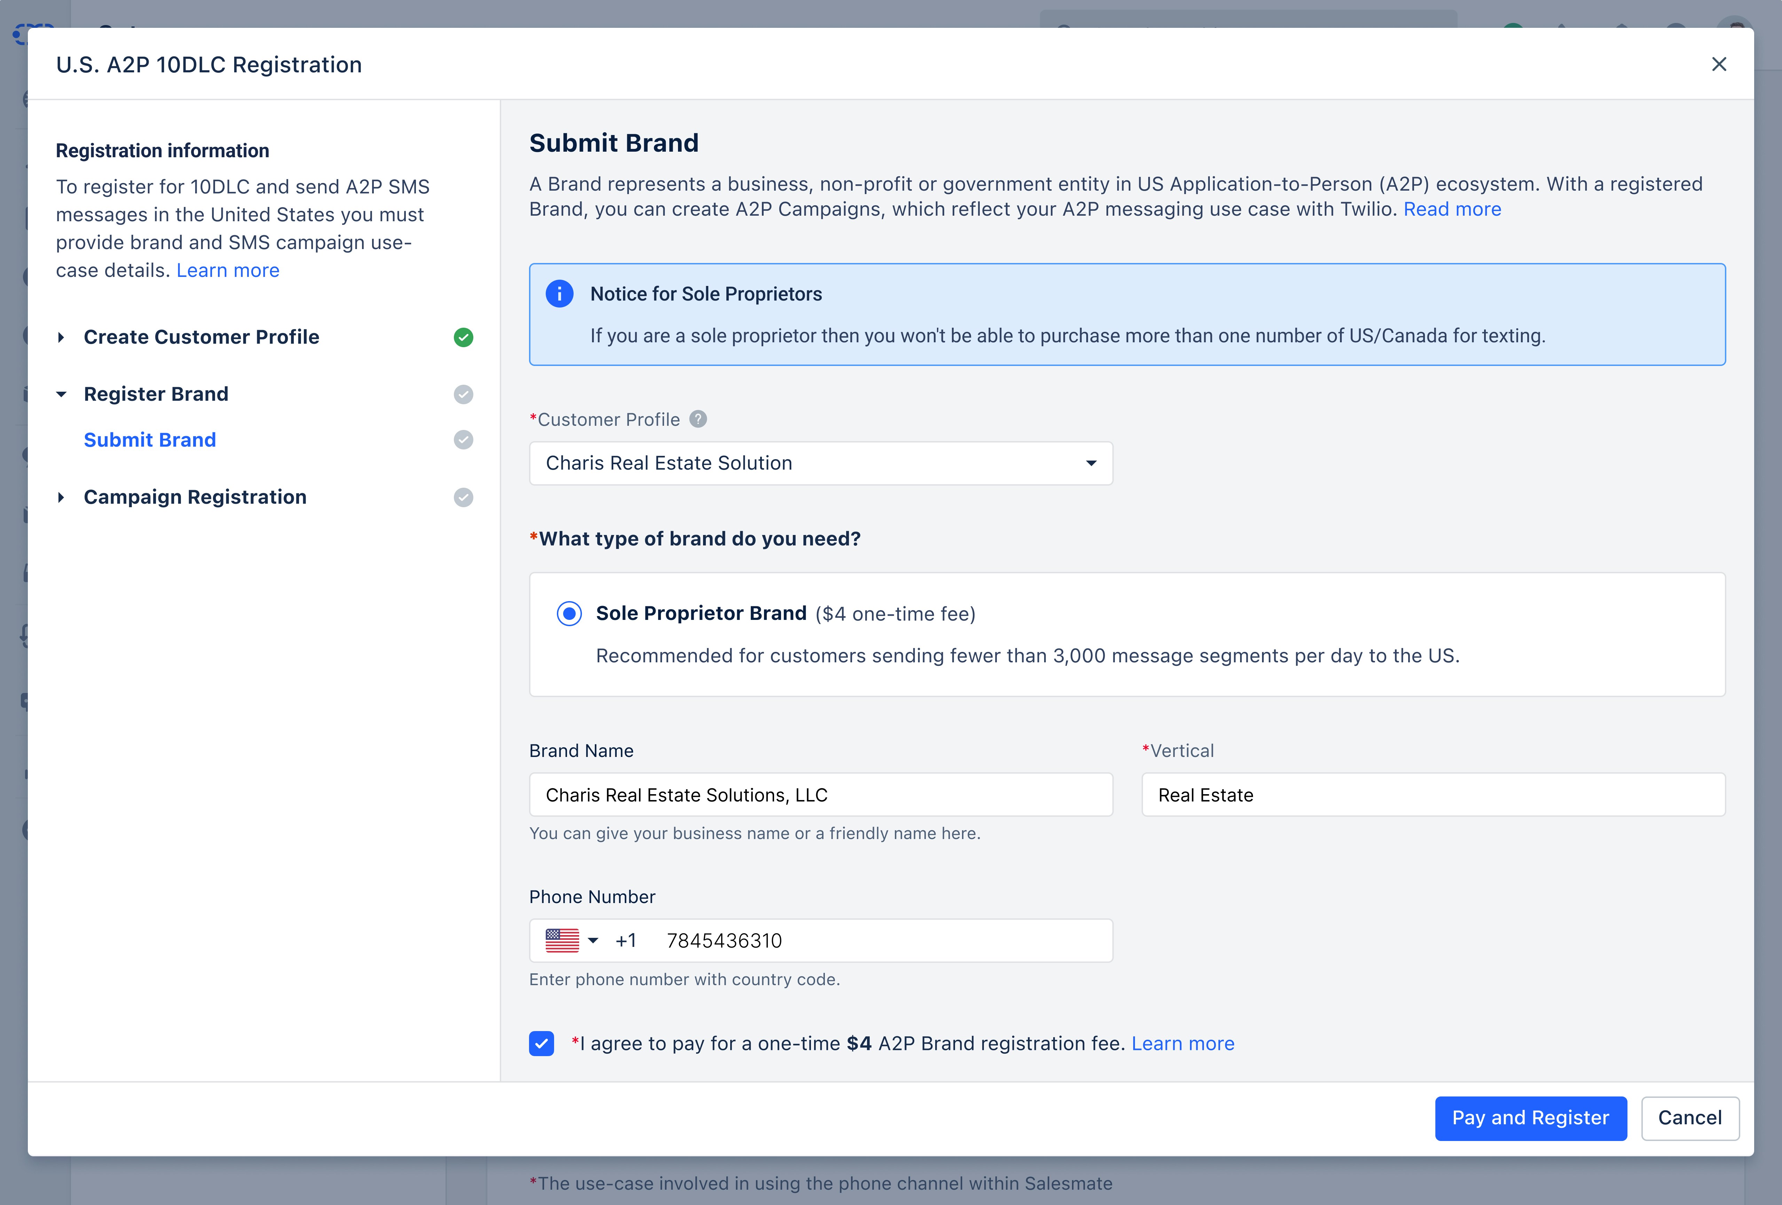The width and height of the screenshot is (1782, 1205).
Task: Close the registration dialog with X icon
Action: click(1719, 64)
